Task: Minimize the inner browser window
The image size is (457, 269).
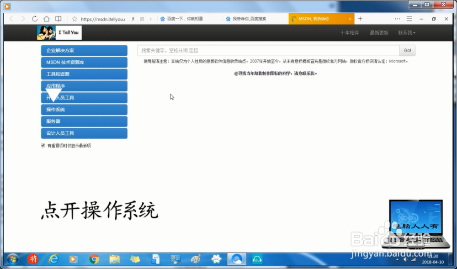Action: click(421, 19)
